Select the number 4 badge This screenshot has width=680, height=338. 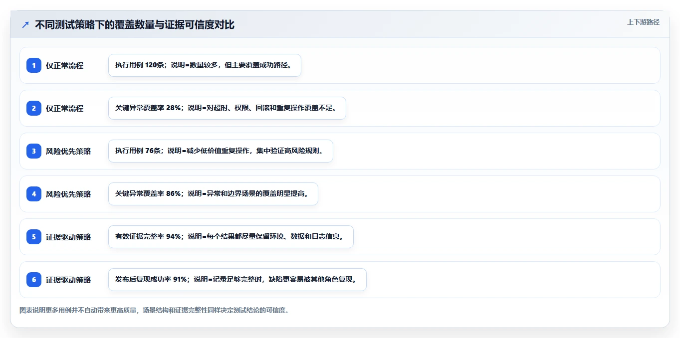[x=34, y=194]
